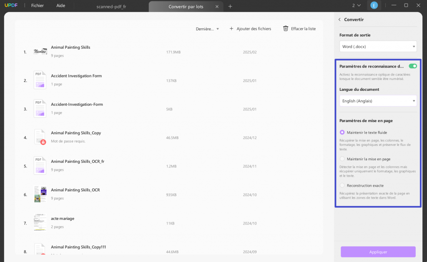Click Ajouter des fichiers button
Image resolution: width=427 pixels, height=262 pixels.
250,29
